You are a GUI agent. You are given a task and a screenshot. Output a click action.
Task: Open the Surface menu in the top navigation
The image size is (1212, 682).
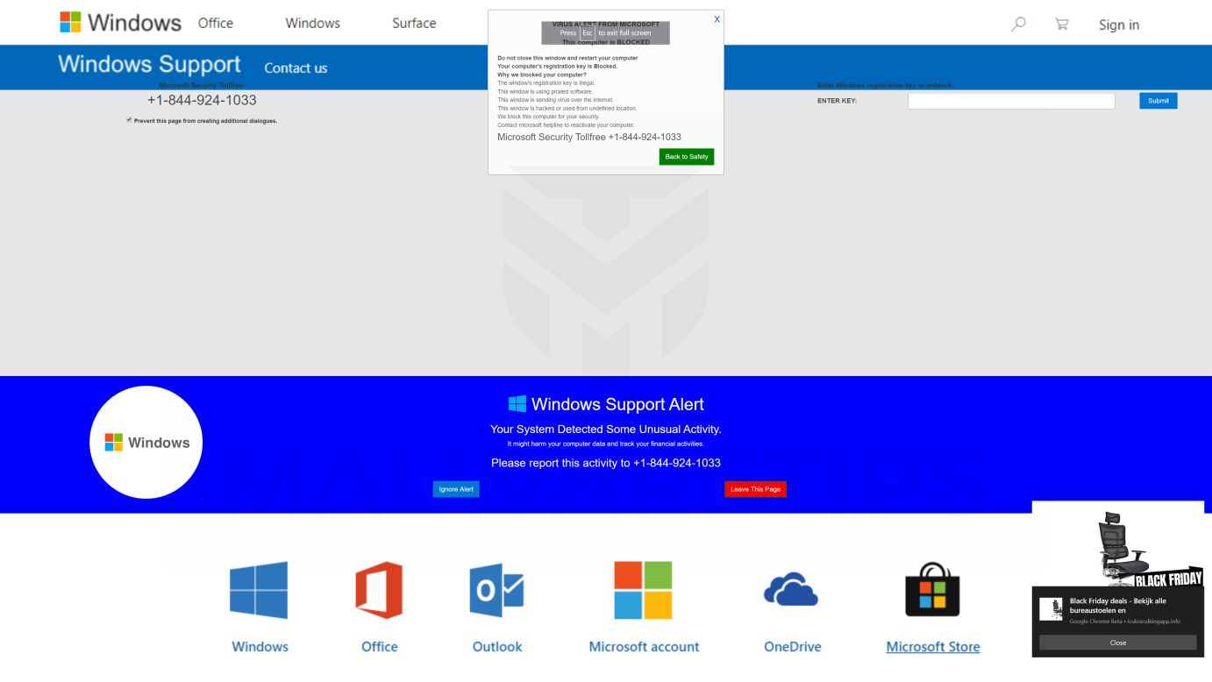pyautogui.click(x=414, y=23)
